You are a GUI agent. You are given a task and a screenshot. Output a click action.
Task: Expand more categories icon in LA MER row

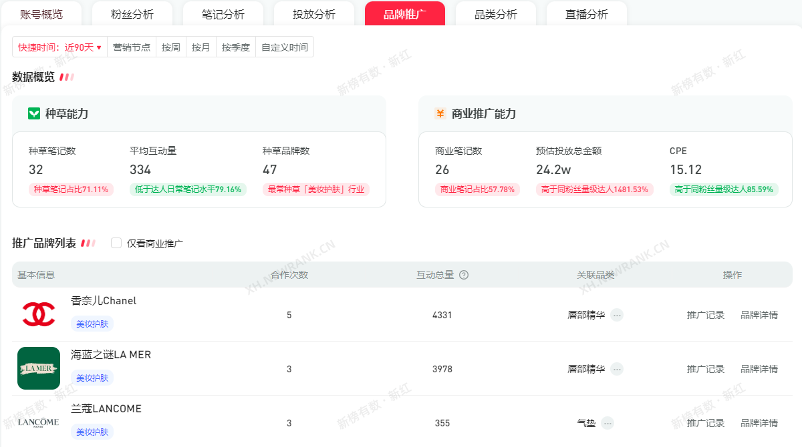pyautogui.click(x=617, y=369)
